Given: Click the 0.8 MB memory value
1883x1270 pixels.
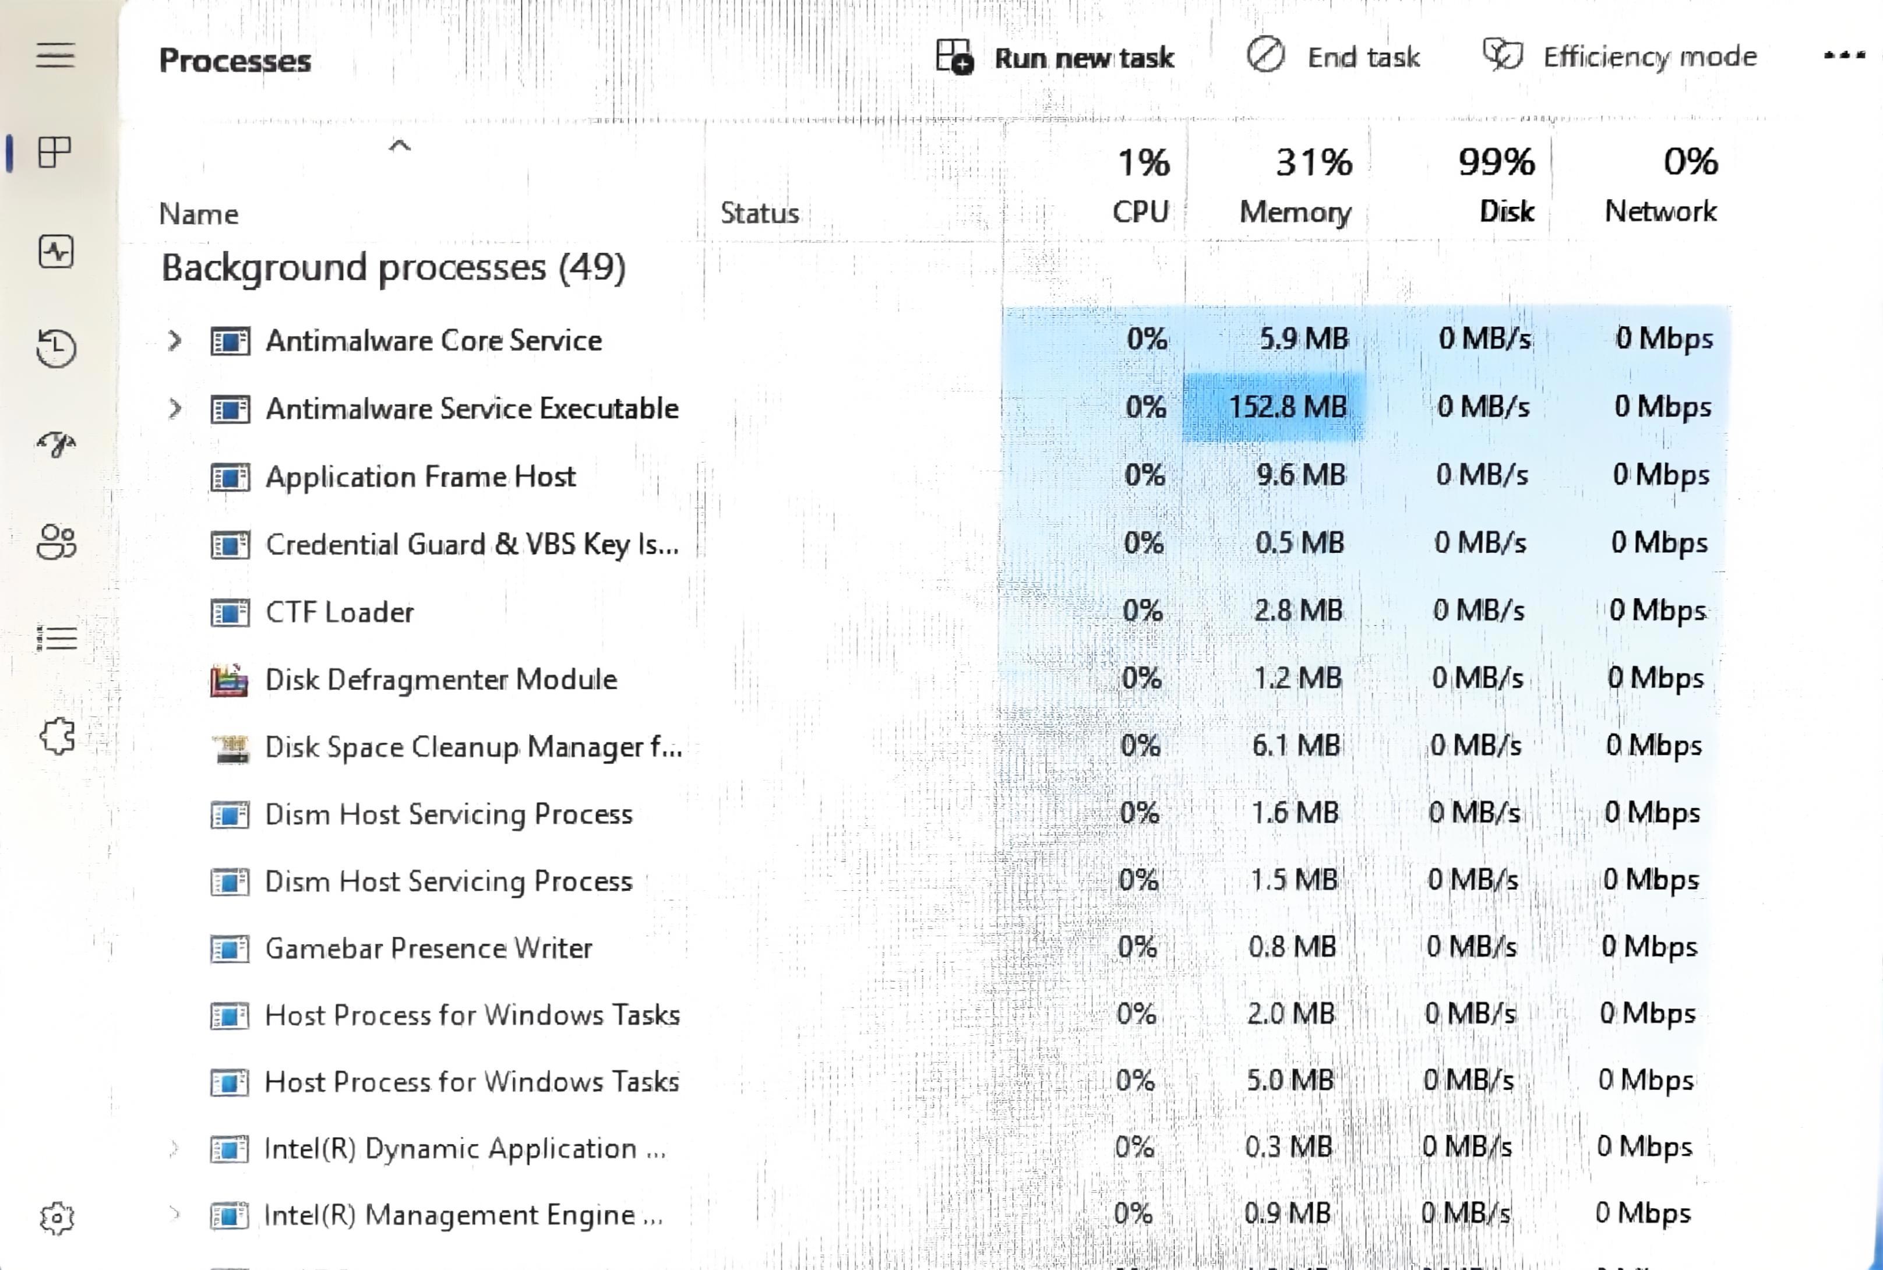Looking at the screenshot, I should pyautogui.click(x=1292, y=946).
